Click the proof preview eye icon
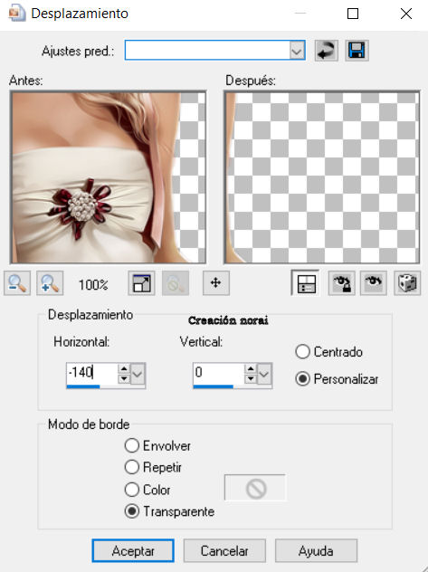 point(374,283)
